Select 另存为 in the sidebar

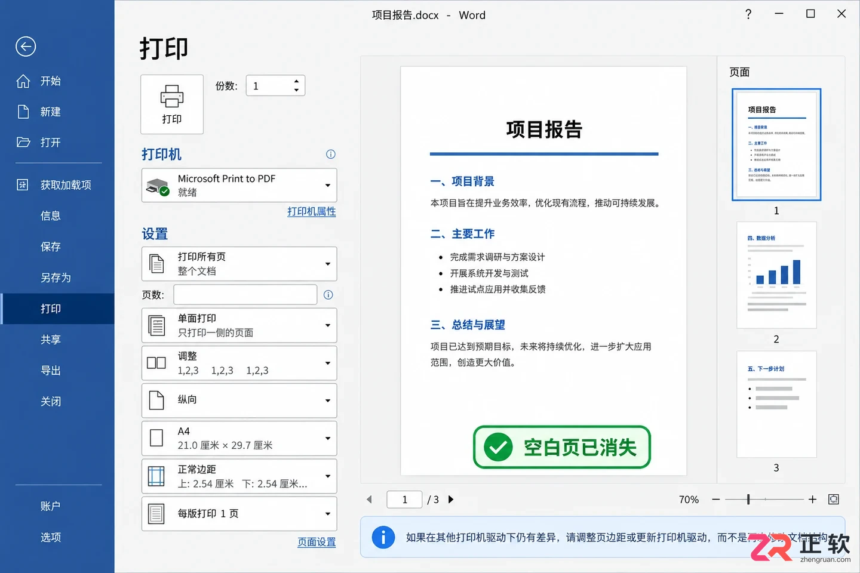[57, 278]
